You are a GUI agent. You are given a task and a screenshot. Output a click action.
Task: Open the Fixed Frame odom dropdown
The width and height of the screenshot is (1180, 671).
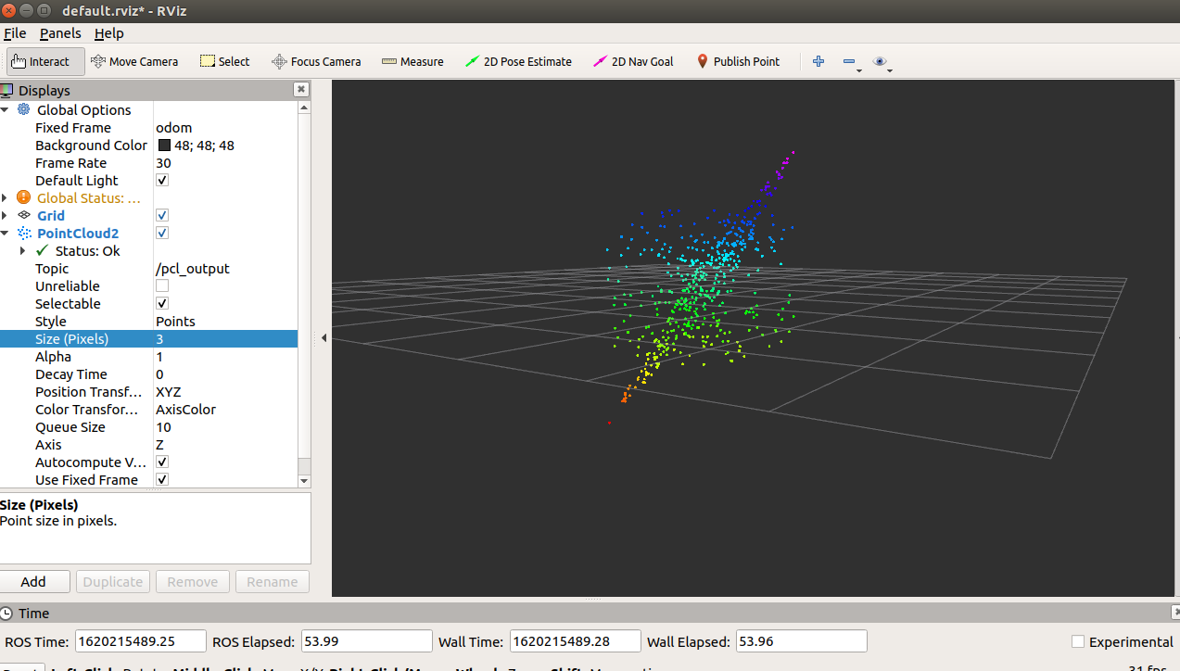225,127
